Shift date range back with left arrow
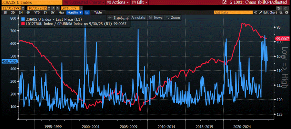The image size is (291, 129). click(x=53, y=8)
